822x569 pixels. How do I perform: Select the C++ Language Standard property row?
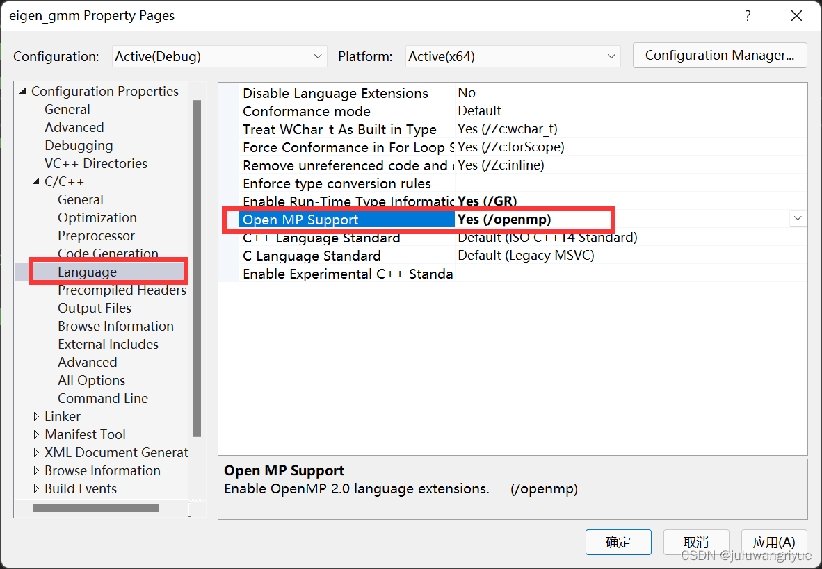click(x=513, y=238)
